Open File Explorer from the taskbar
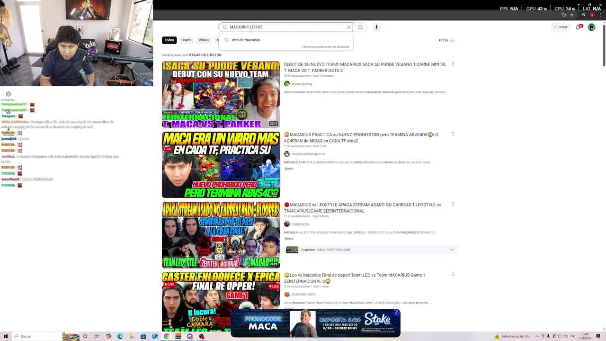Image resolution: width=606 pixels, height=341 pixels. click(132, 336)
